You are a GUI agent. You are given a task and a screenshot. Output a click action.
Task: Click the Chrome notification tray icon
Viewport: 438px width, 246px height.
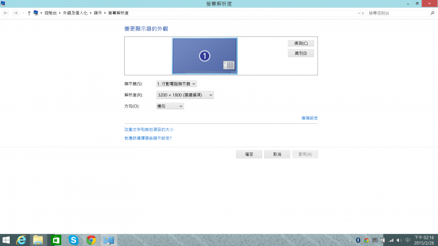tap(366, 240)
